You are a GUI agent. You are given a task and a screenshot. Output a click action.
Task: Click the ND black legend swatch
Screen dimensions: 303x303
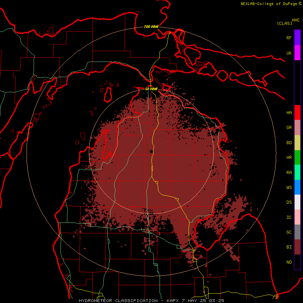[x=297, y=262]
